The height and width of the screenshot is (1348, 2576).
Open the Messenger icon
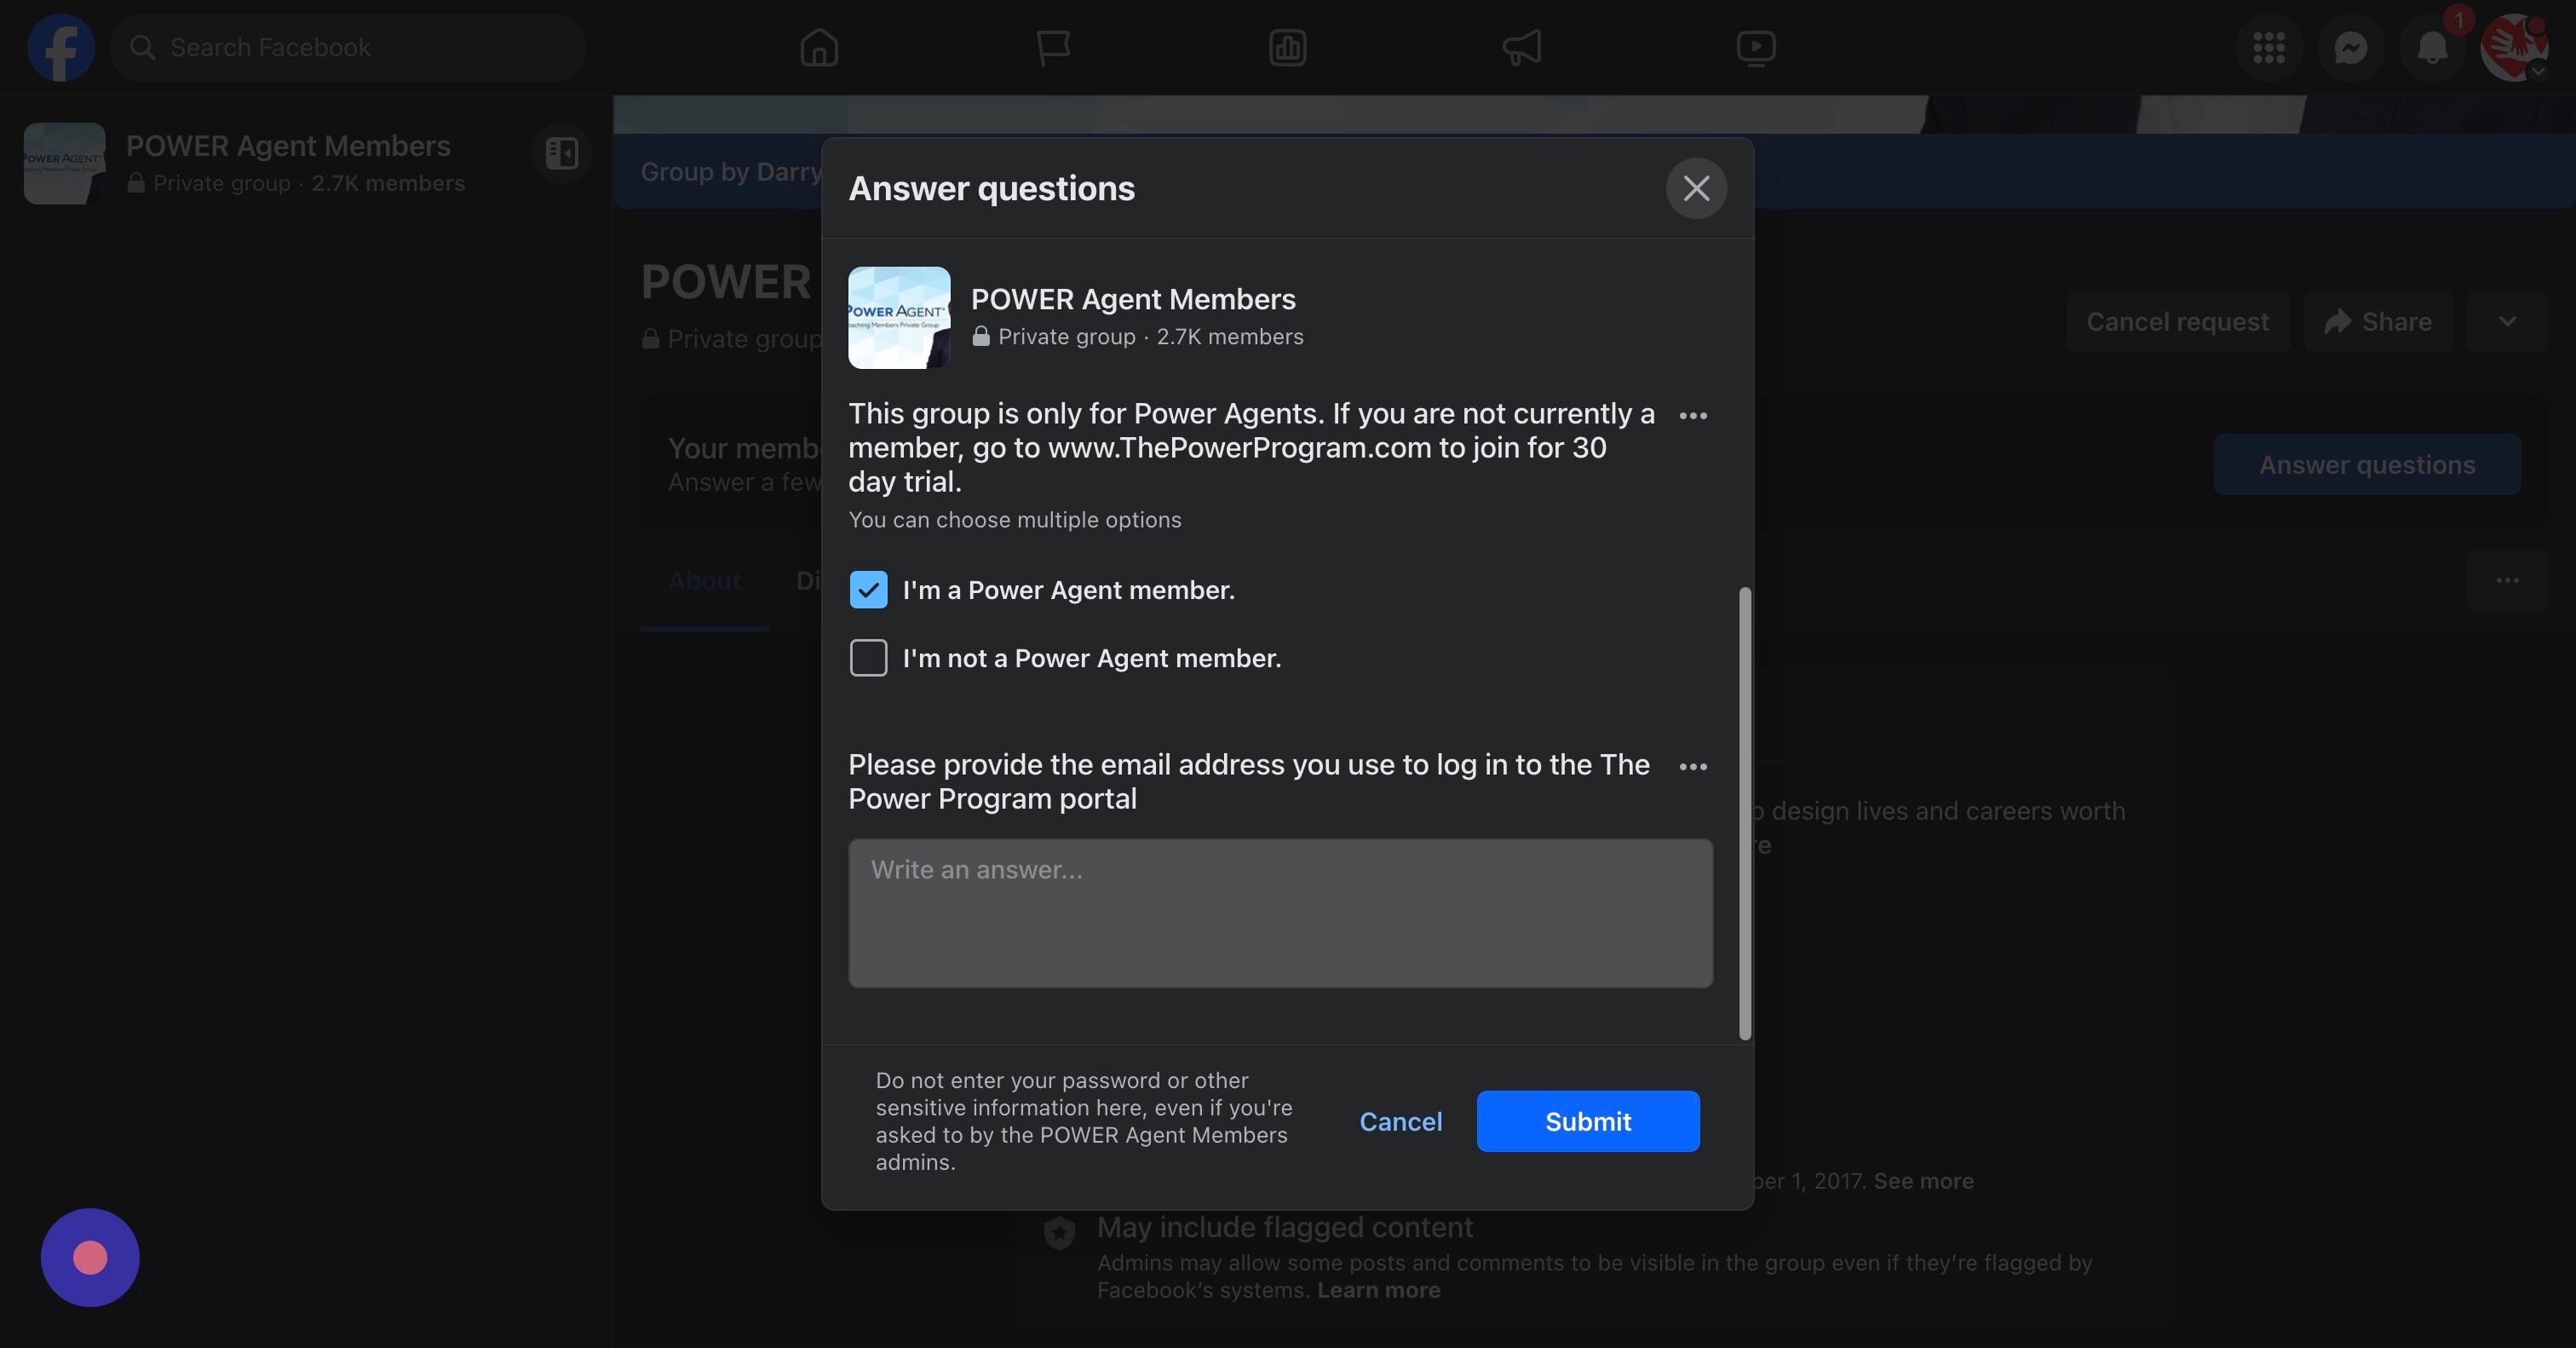tap(2350, 47)
